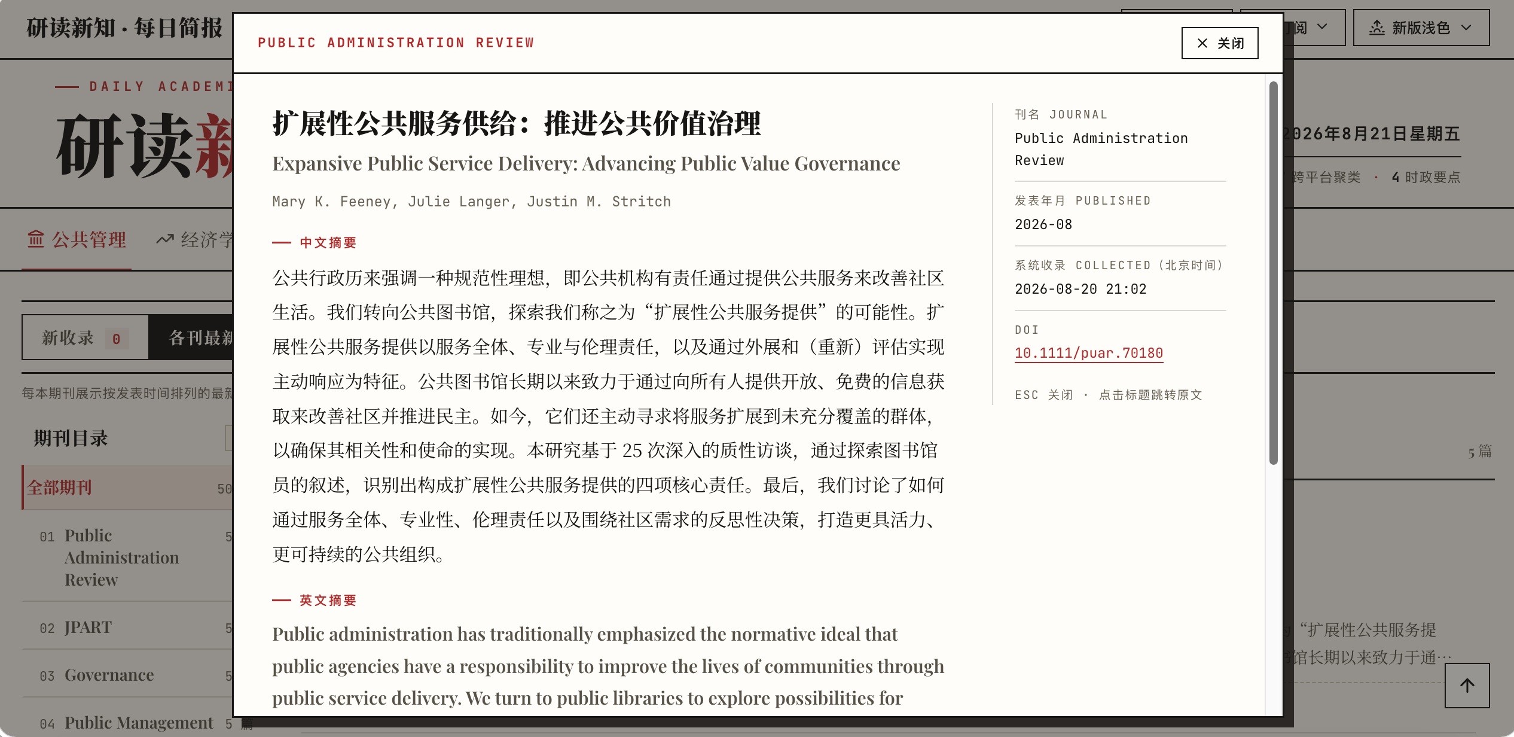Click the 中文摘要 section heading
Viewport: 1514px width, 737px height.
pos(328,242)
